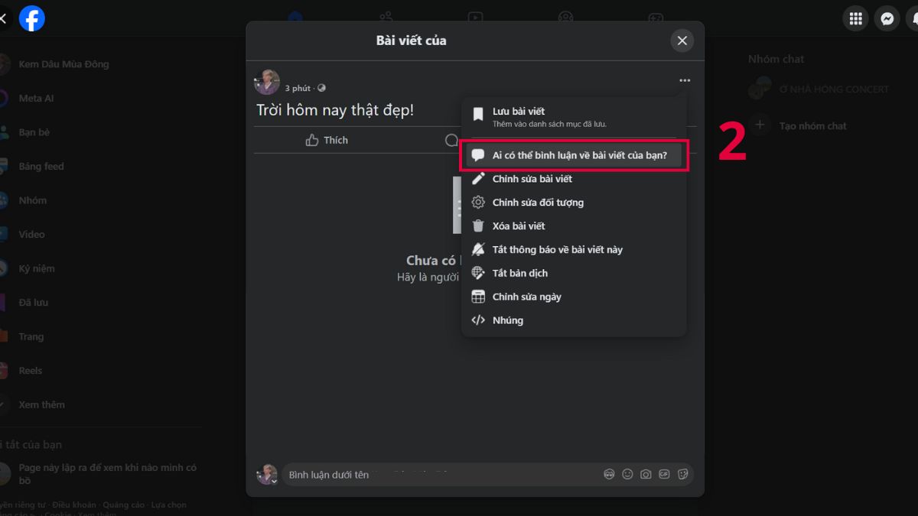Click the avatar sticker icon in comment box
This screenshot has height=516, width=918.
coord(609,474)
